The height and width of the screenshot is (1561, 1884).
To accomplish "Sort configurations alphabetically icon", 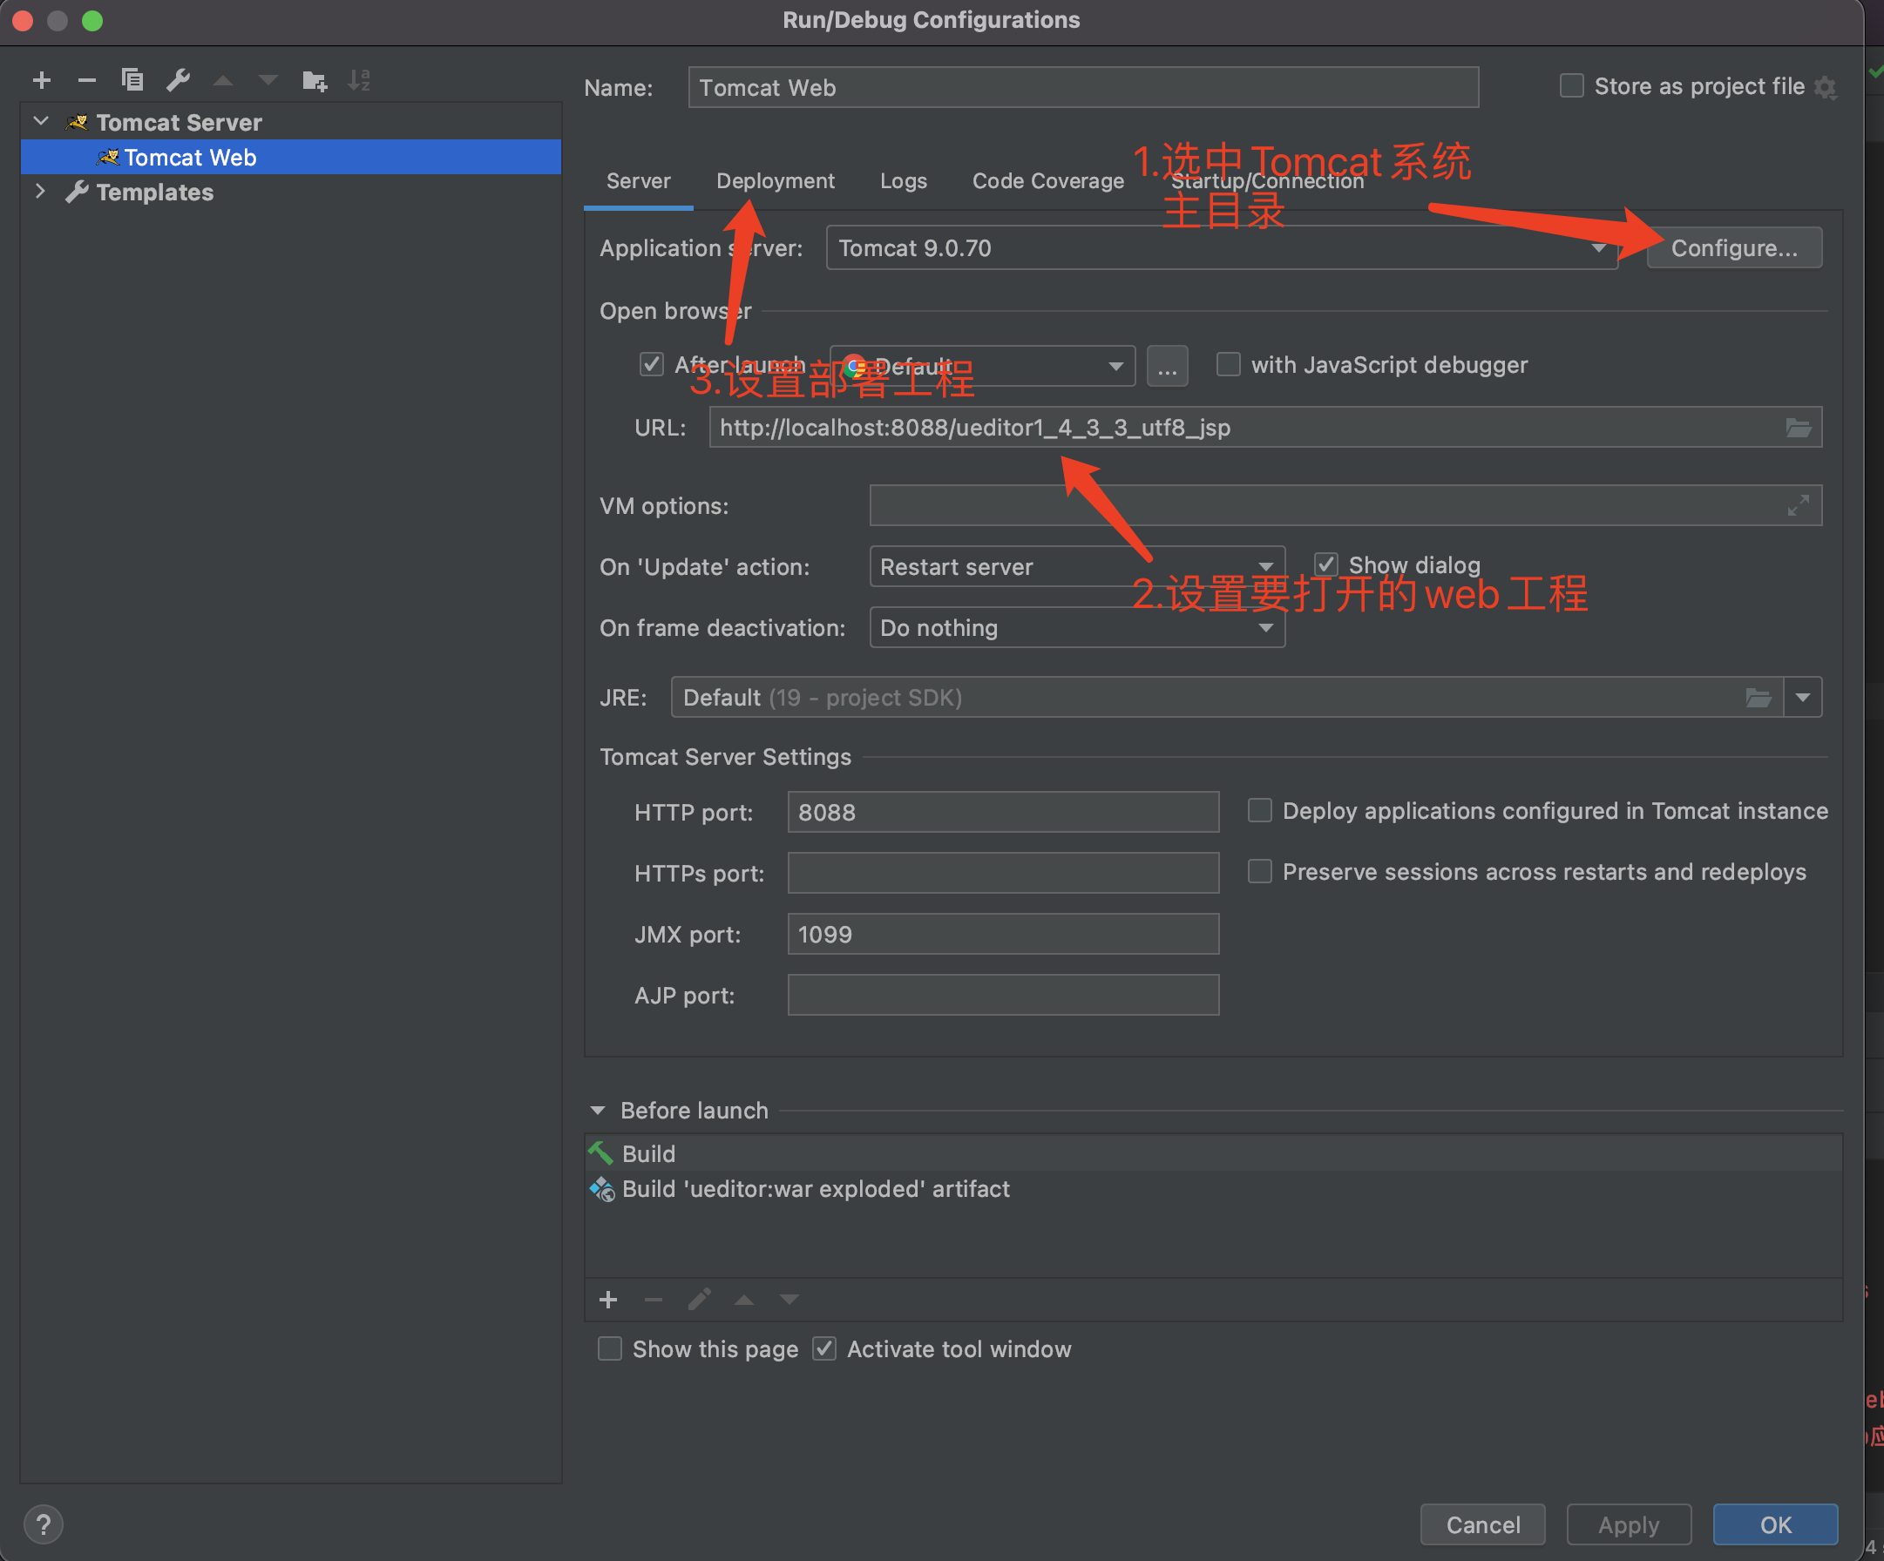I will (360, 81).
